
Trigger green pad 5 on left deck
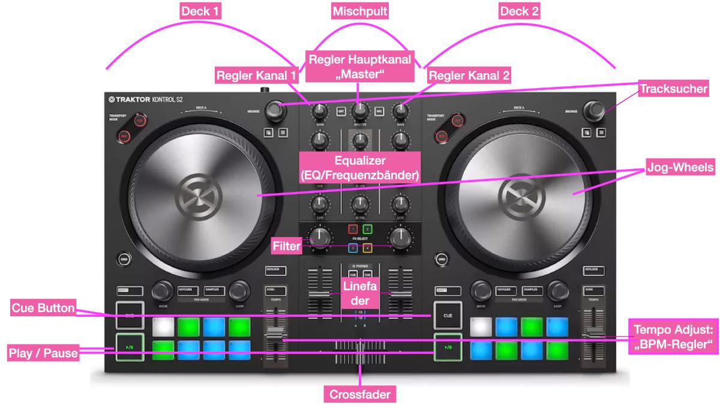pos(163,350)
